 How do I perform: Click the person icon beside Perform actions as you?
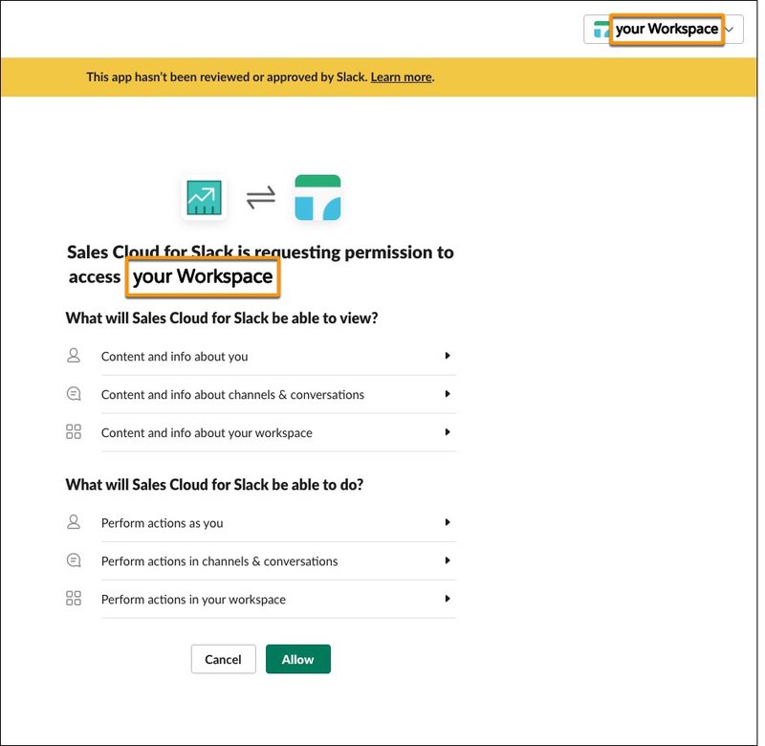74,522
